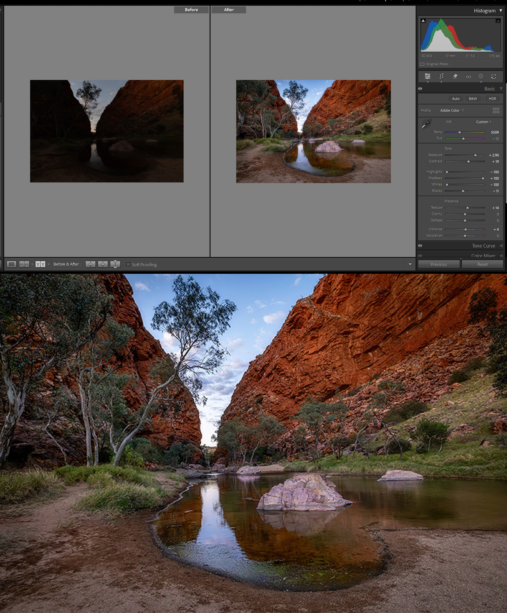Click the Exposure slider handle

click(475, 155)
